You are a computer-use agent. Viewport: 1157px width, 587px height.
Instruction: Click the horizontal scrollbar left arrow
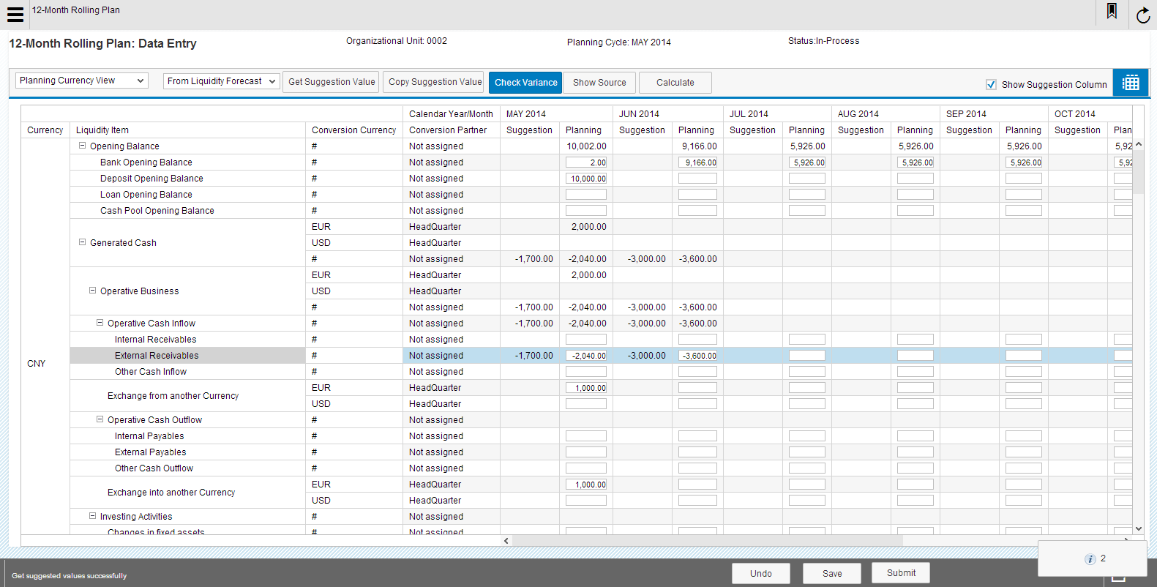point(506,540)
